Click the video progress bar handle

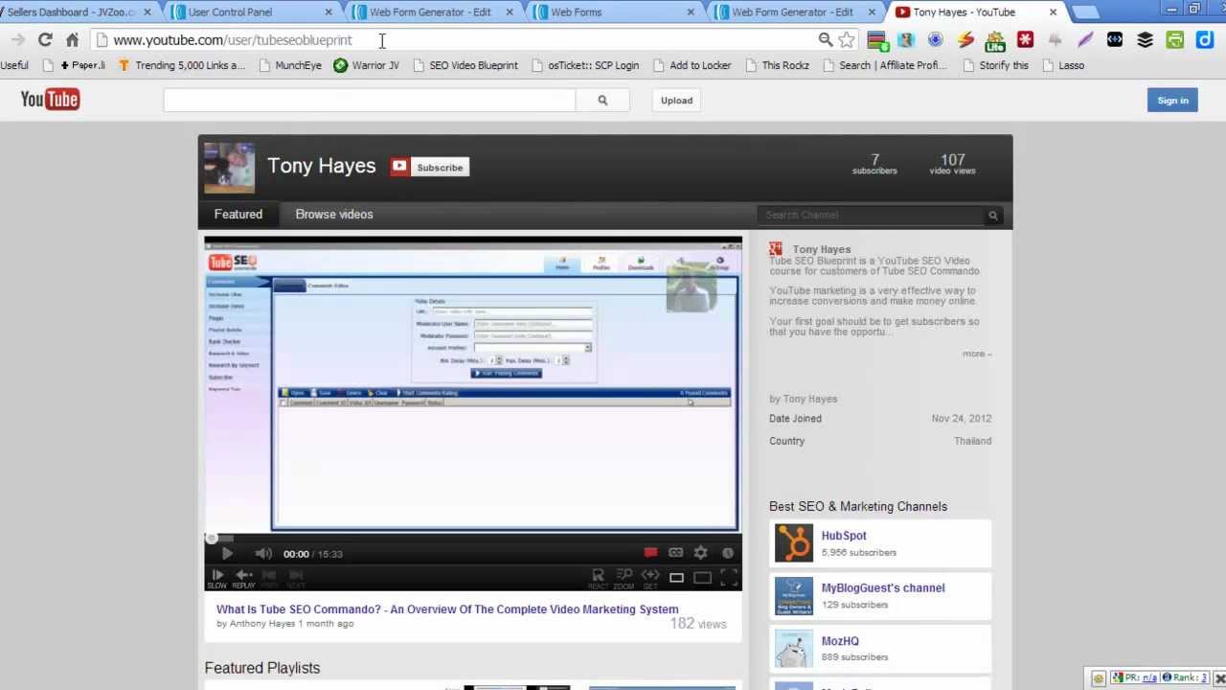click(x=212, y=538)
